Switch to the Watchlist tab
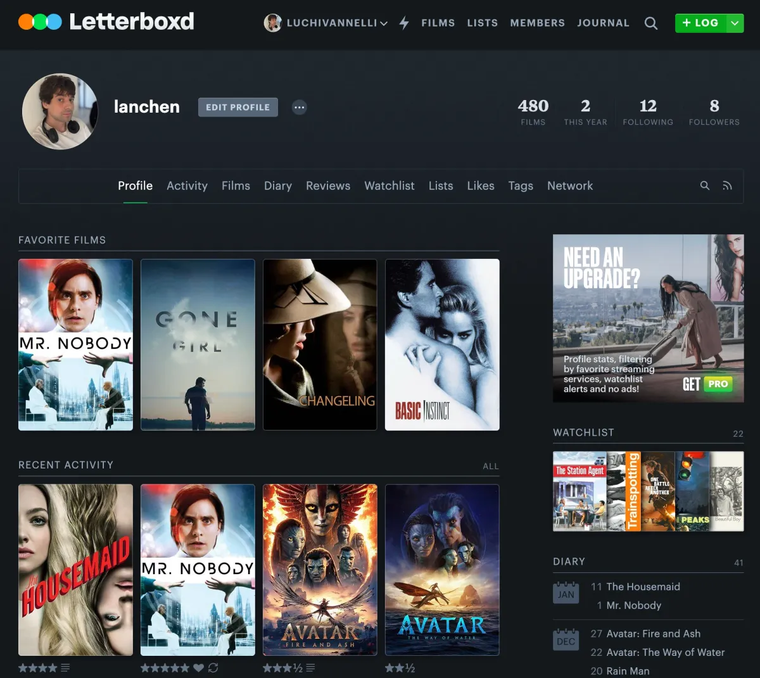The image size is (760, 678). [389, 185]
